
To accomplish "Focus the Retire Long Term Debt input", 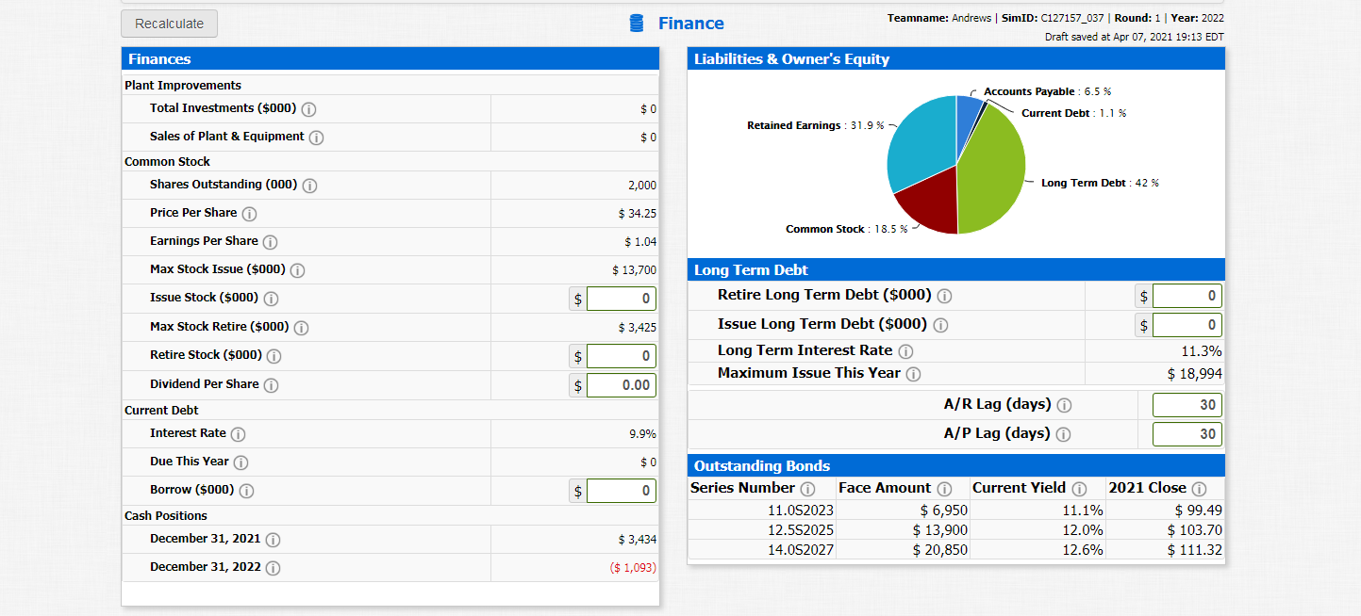I will pyautogui.click(x=1187, y=296).
